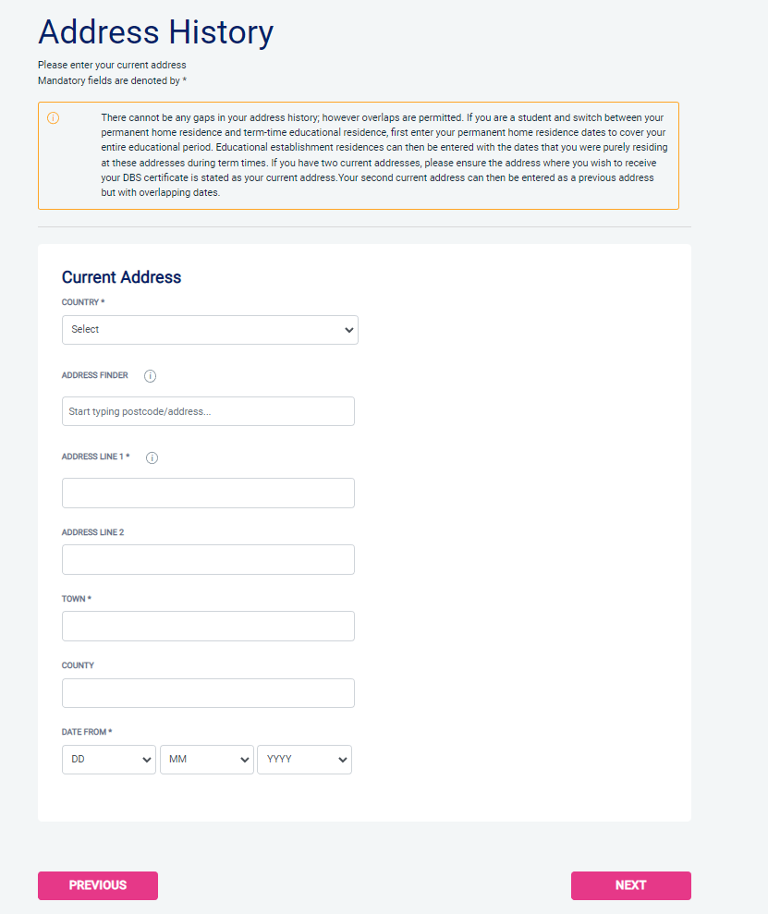Go to the next step with Next
Image resolution: width=768 pixels, height=914 pixels.
[x=630, y=885]
